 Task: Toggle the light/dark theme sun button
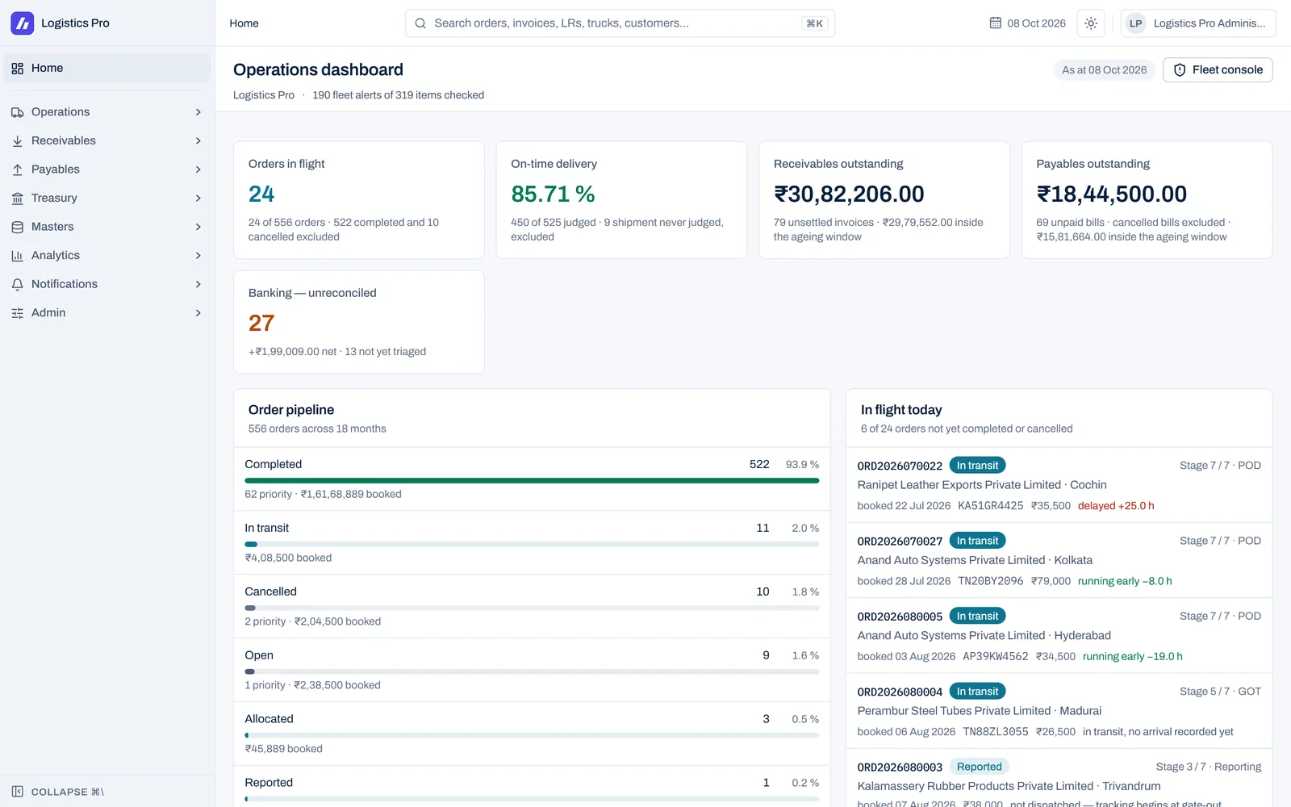click(x=1091, y=23)
